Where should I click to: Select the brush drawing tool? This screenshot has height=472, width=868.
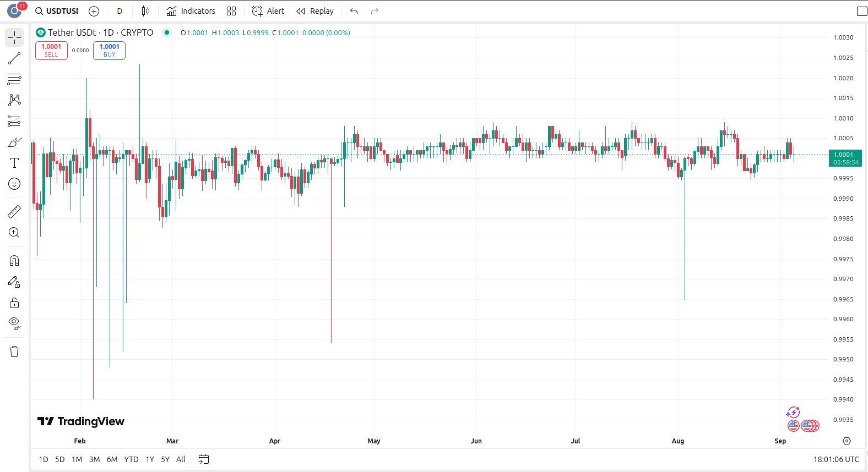point(14,142)
